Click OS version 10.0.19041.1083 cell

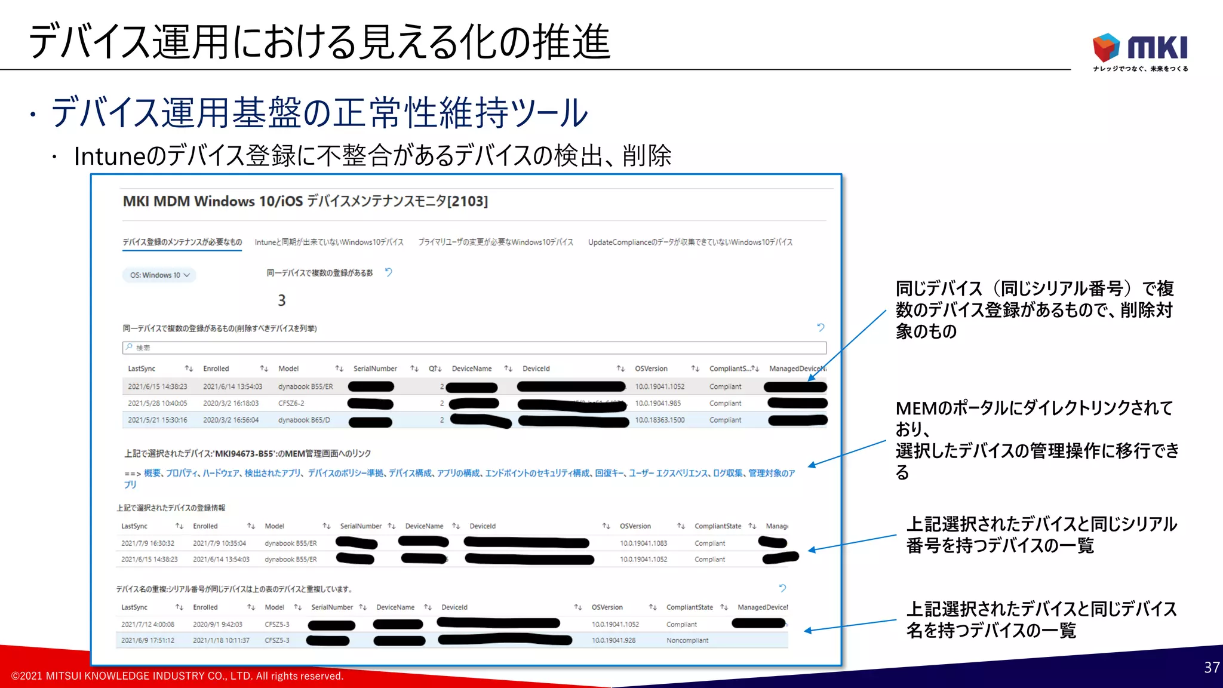643,543
